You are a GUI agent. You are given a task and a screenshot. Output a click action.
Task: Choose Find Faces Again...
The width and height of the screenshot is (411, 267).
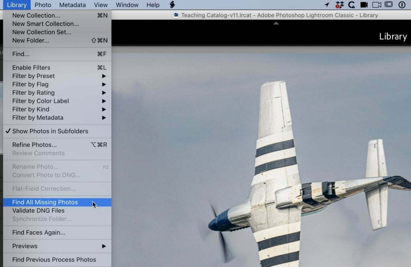pos(57,233)
